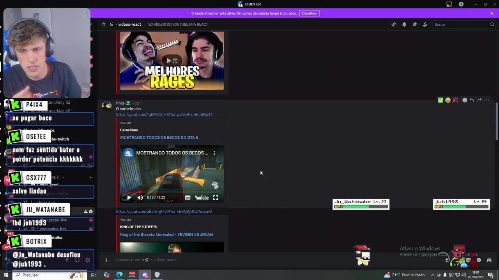Open the Windows Start button
The image size is (499, 280).
point(6,275)
